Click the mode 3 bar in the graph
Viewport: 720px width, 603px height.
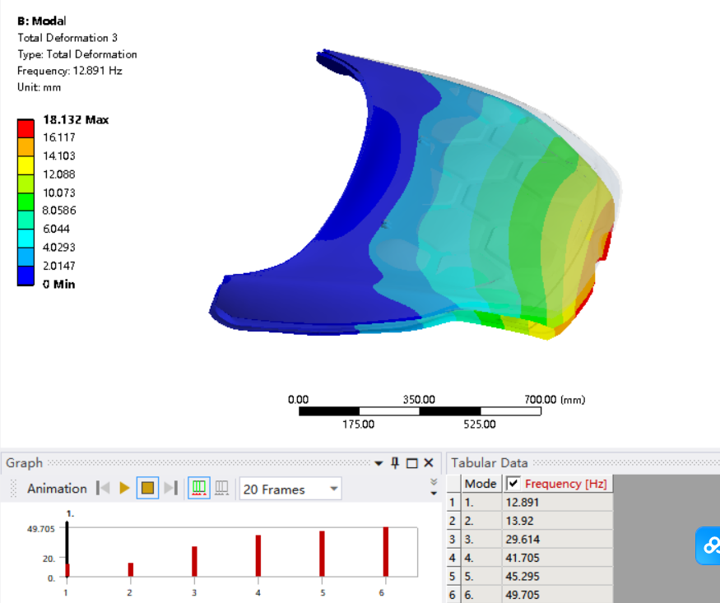(194, 561)
